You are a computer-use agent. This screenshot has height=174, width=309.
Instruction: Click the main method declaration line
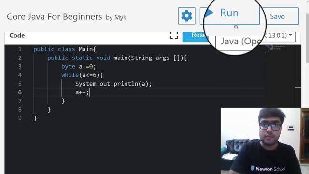pos(117,58)
